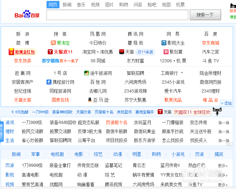Click the 天猫双11 全球狂欢 banner
This screenshot has height=189, width=236.
192,112
